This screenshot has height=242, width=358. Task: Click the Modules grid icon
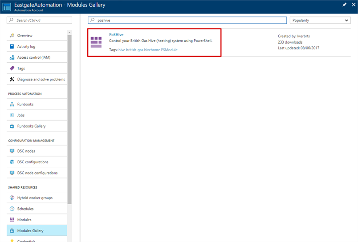click(x=12, y=220)
